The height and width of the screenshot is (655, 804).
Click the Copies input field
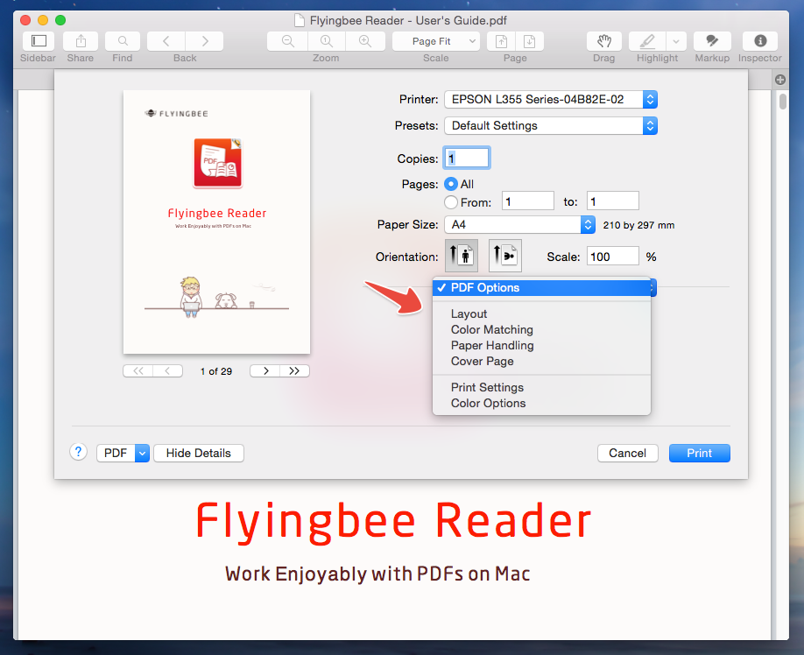[x=467, y=158]
